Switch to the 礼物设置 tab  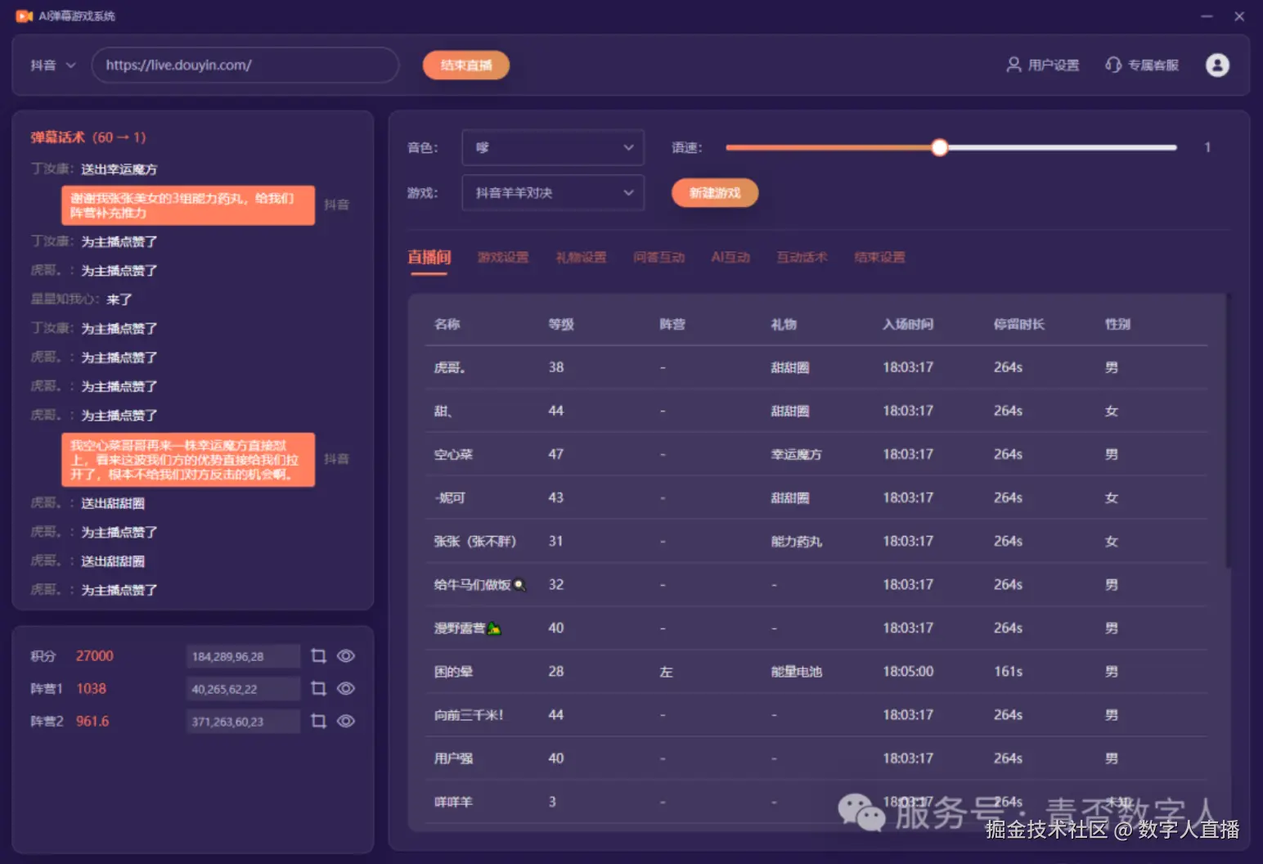click(x=581, y=257)
